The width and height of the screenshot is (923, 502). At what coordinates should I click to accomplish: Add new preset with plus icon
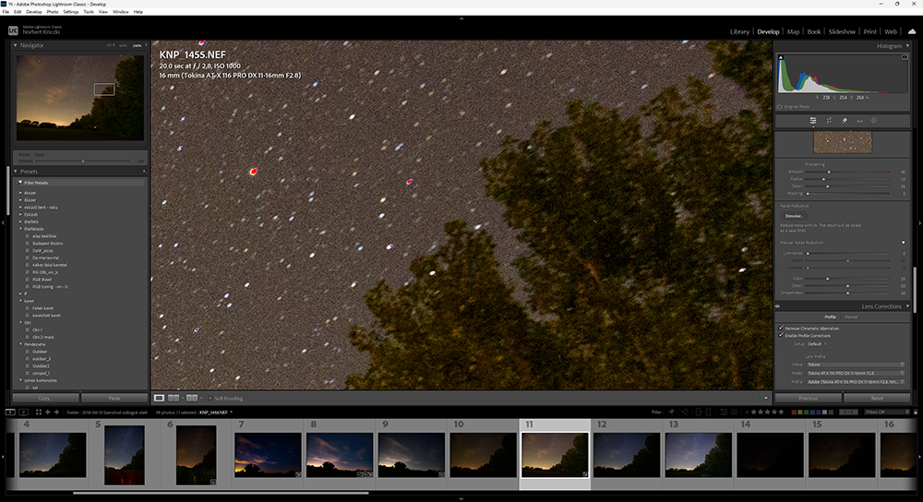(144, 172)
